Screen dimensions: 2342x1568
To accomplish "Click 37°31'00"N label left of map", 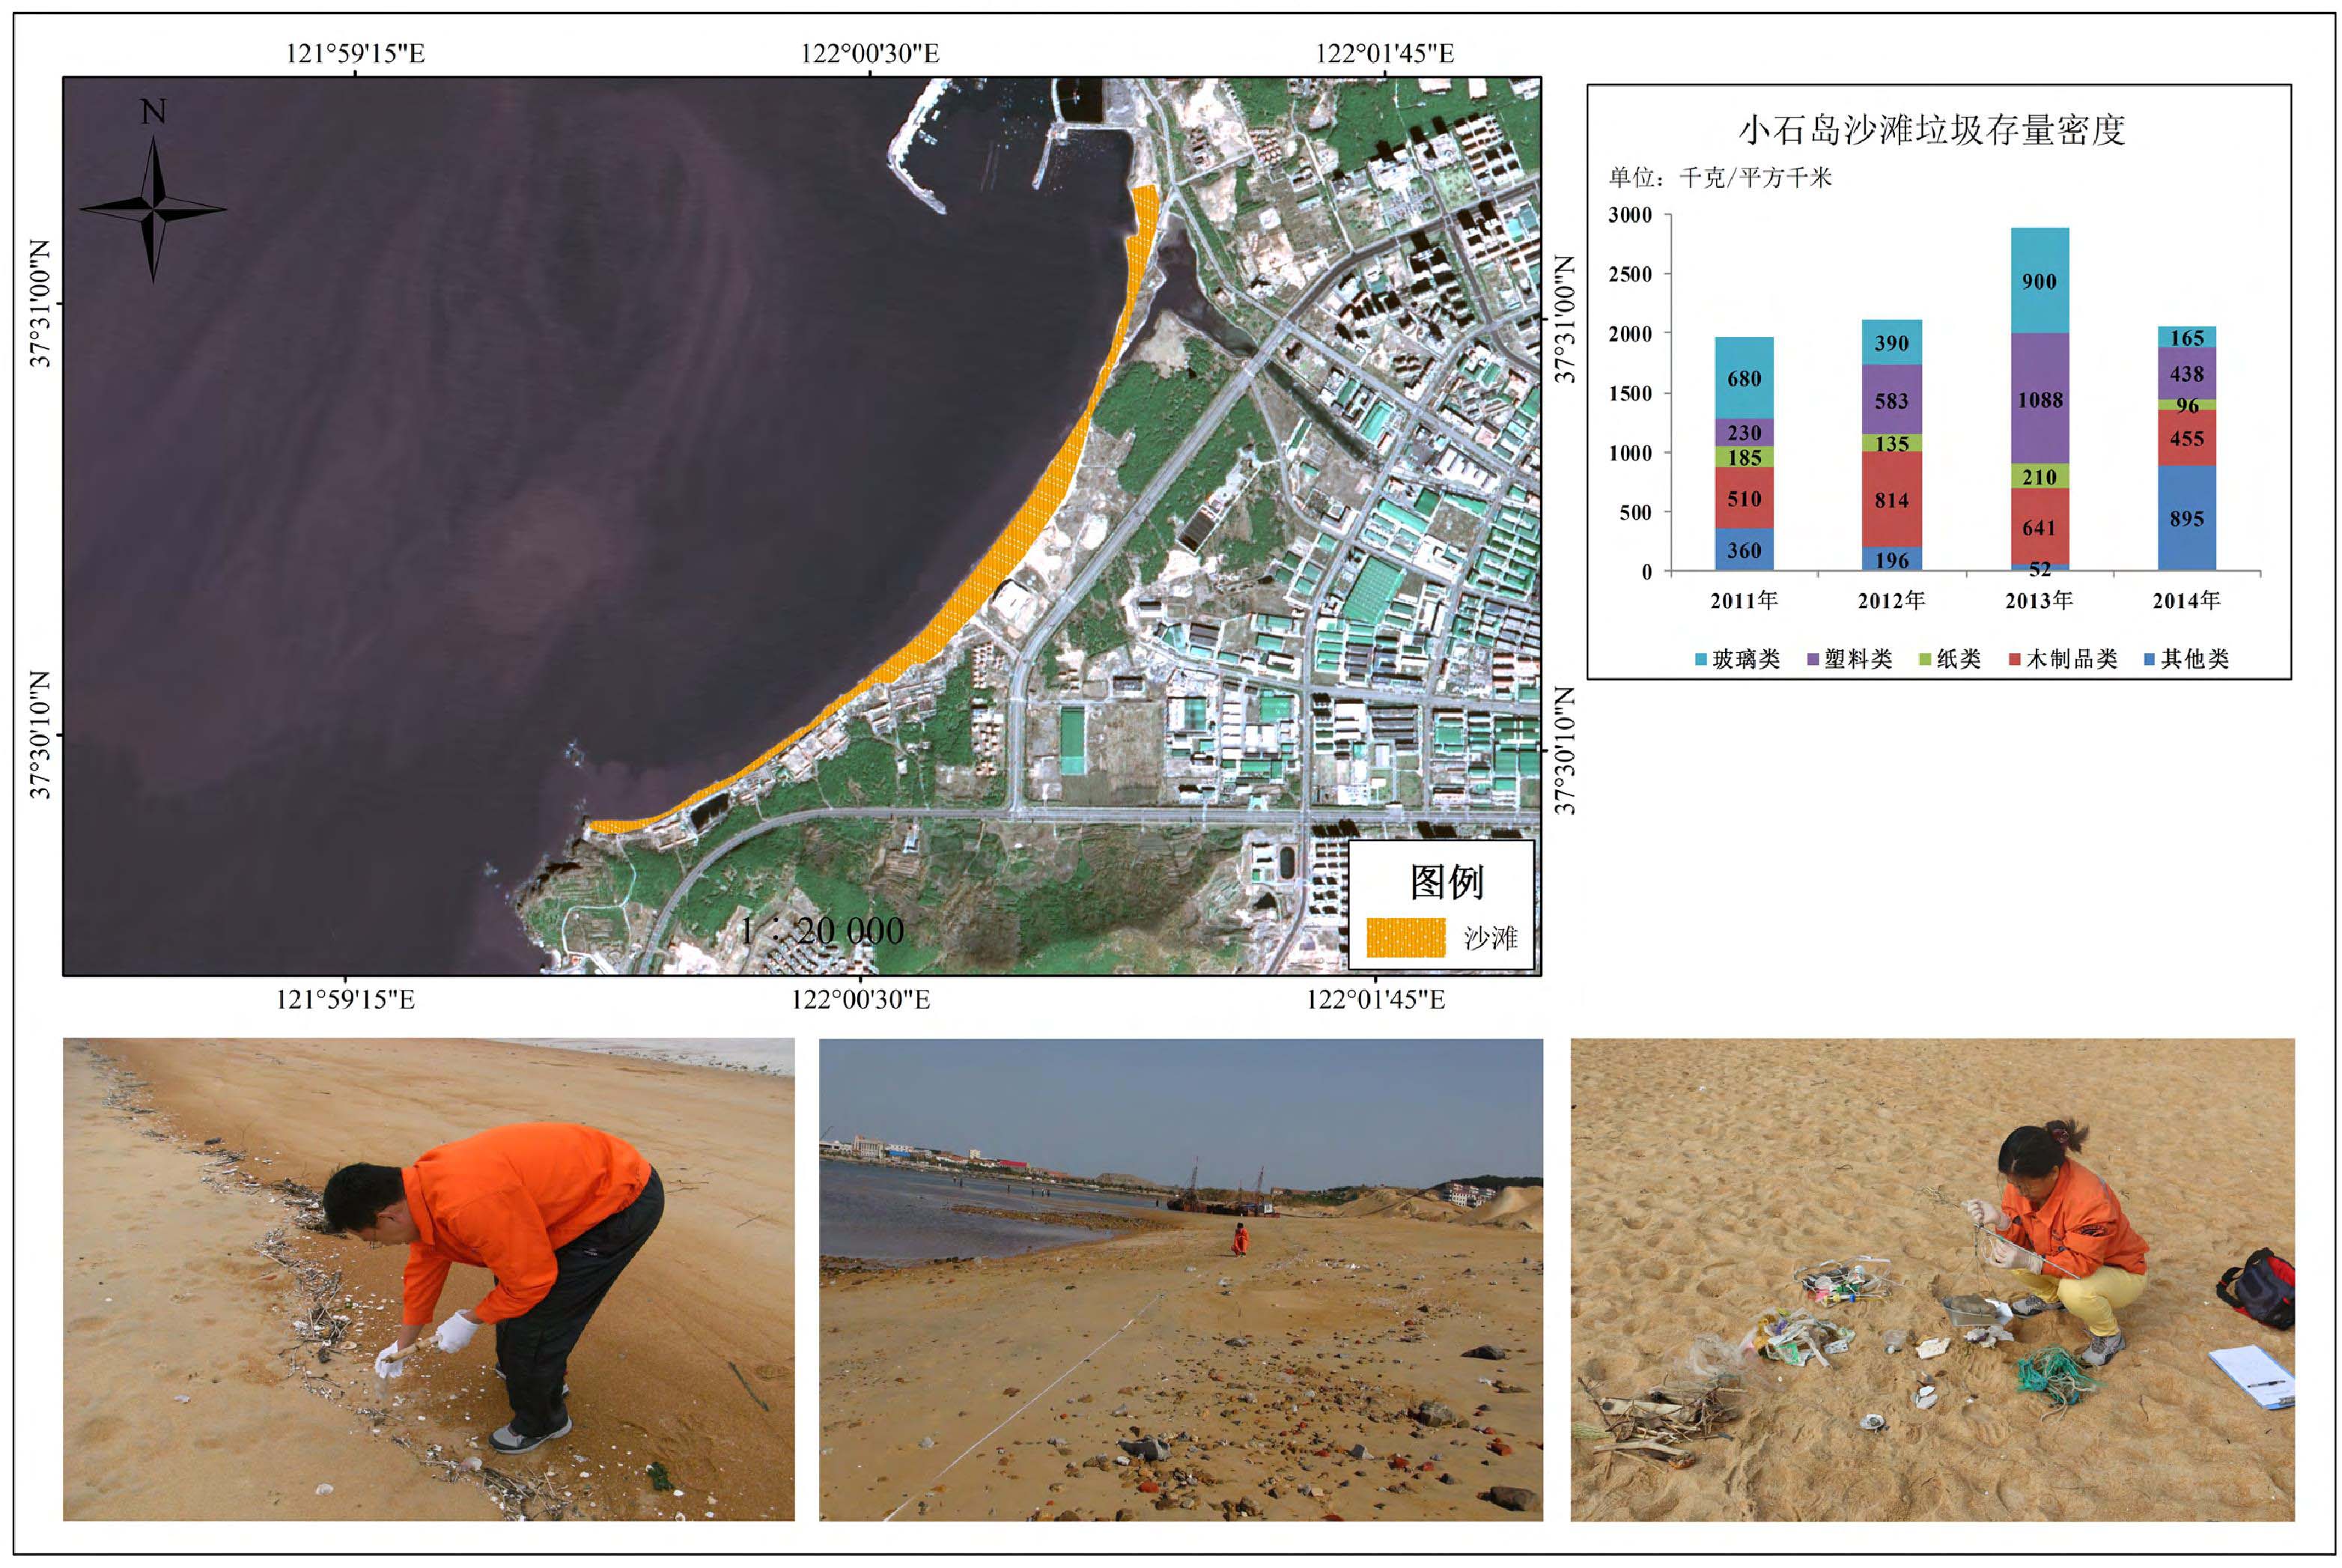I will coord(39,304).
